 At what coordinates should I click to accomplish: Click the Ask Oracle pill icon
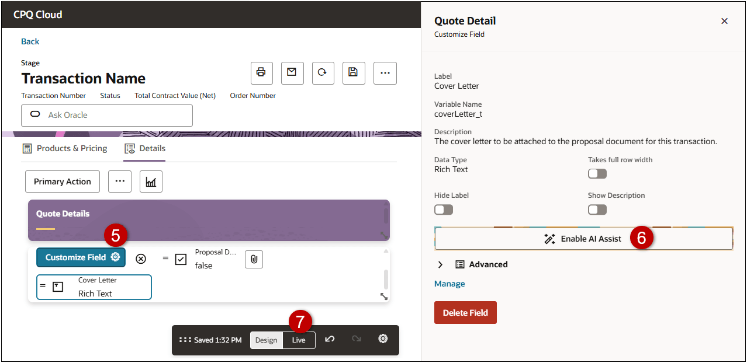34,115
